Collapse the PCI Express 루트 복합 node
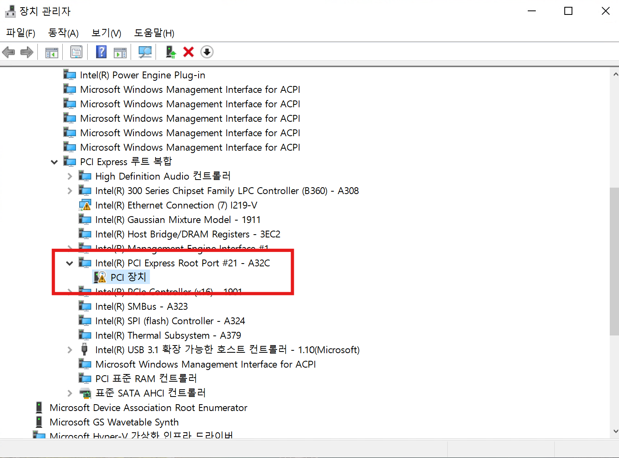Image resolution: width=619 pixels, height=458 pixels. point(54,162)
